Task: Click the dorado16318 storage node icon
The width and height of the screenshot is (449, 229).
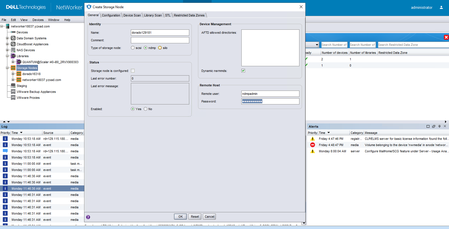Action: pyautogui.click(x=19, y=74)
